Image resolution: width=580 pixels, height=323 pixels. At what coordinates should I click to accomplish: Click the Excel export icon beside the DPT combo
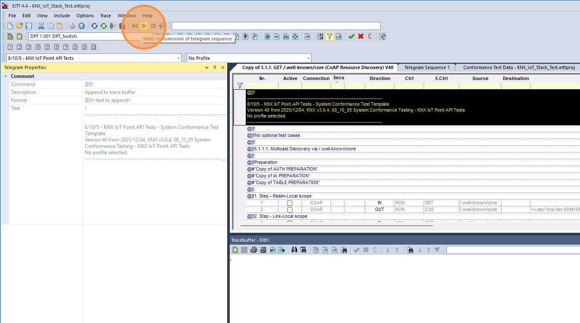coord(19,37)
